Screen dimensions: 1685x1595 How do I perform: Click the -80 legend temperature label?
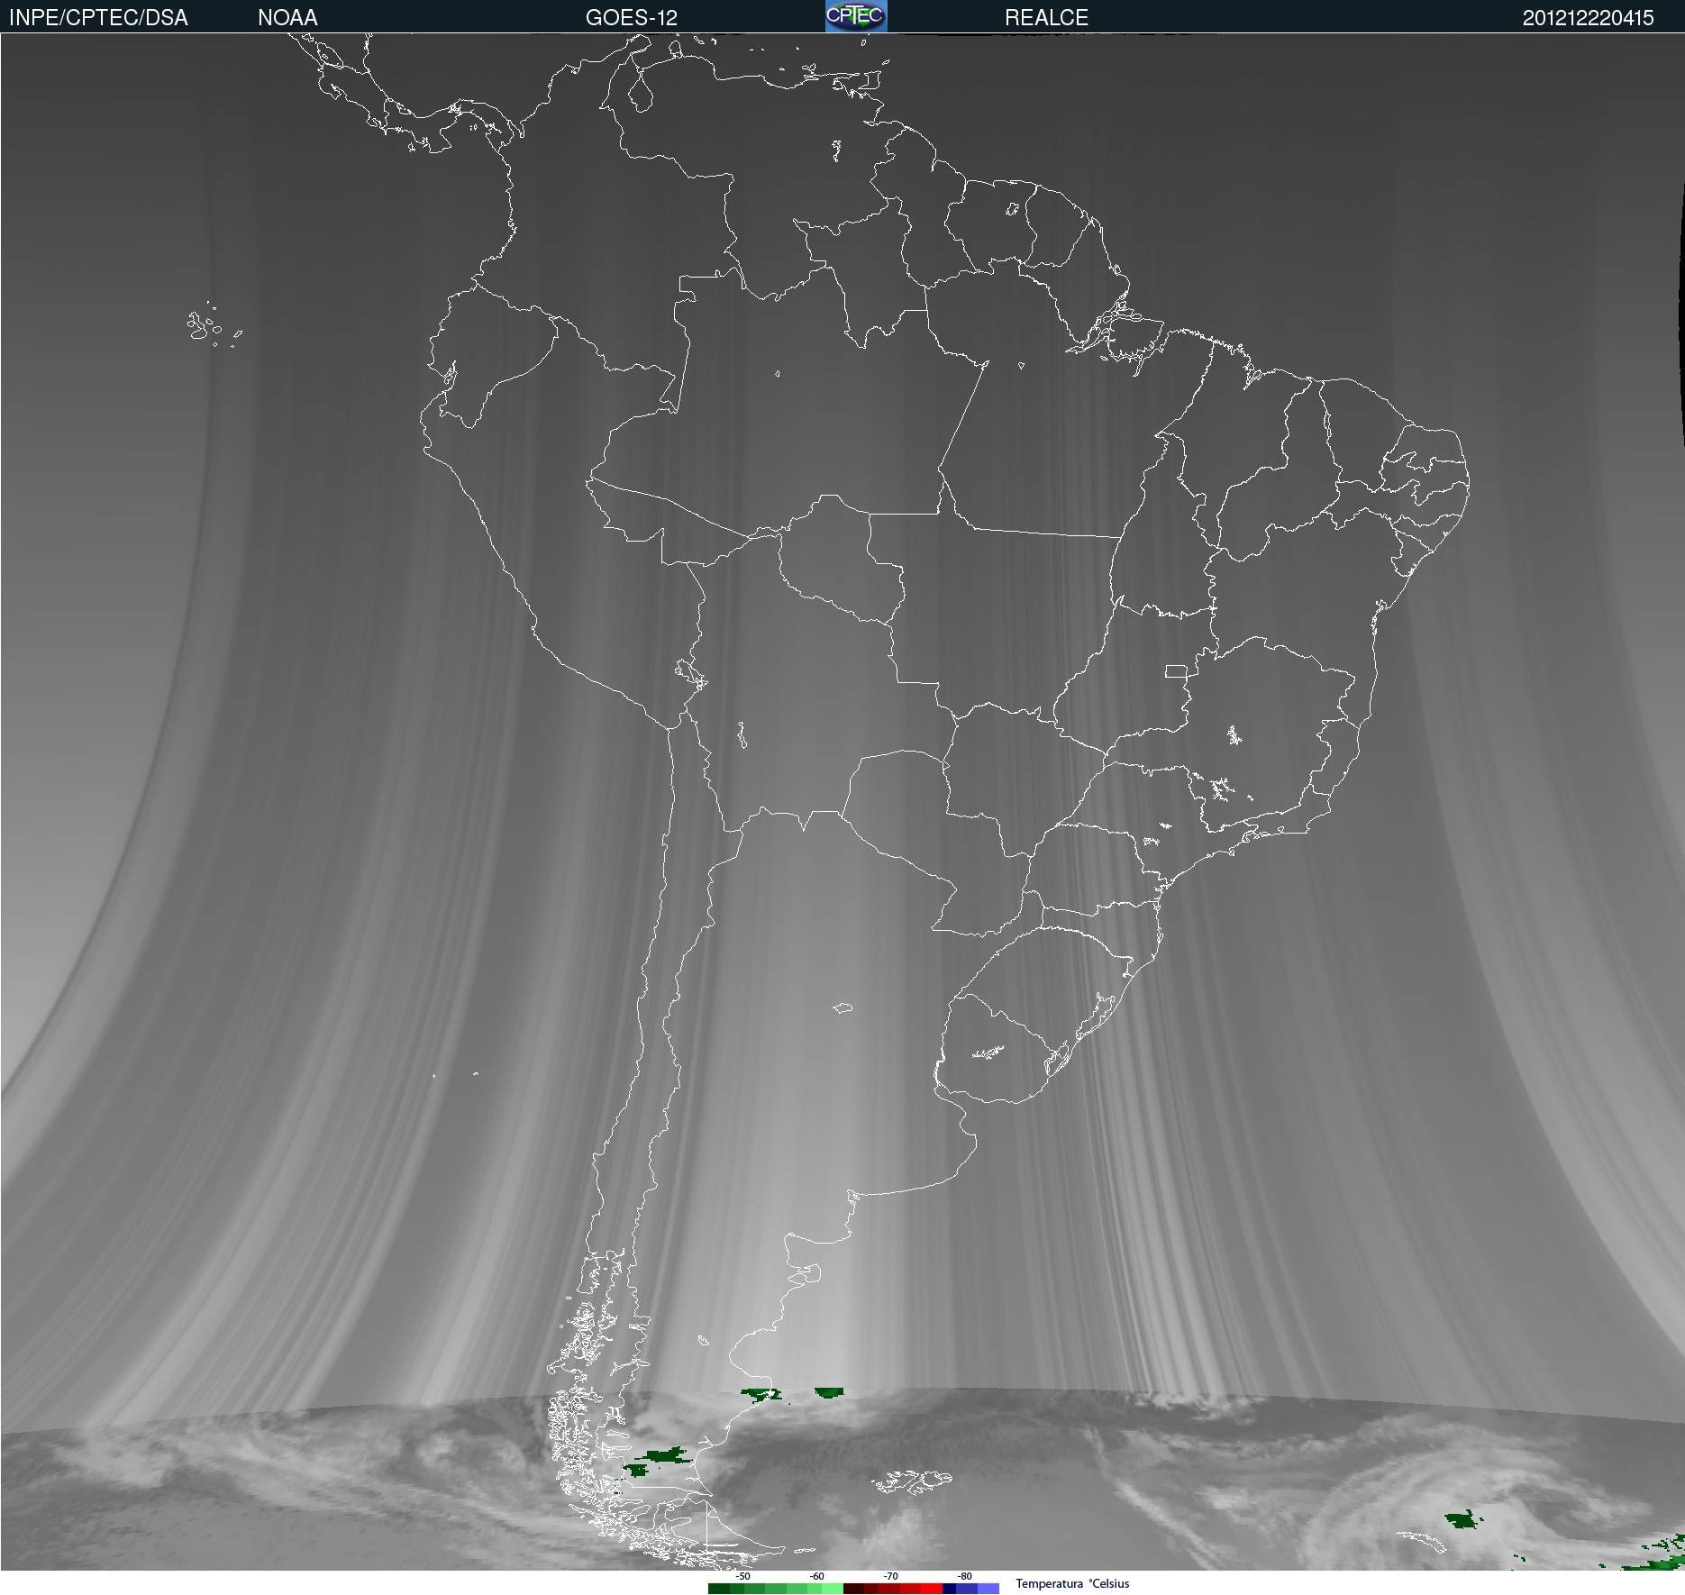964,1576
